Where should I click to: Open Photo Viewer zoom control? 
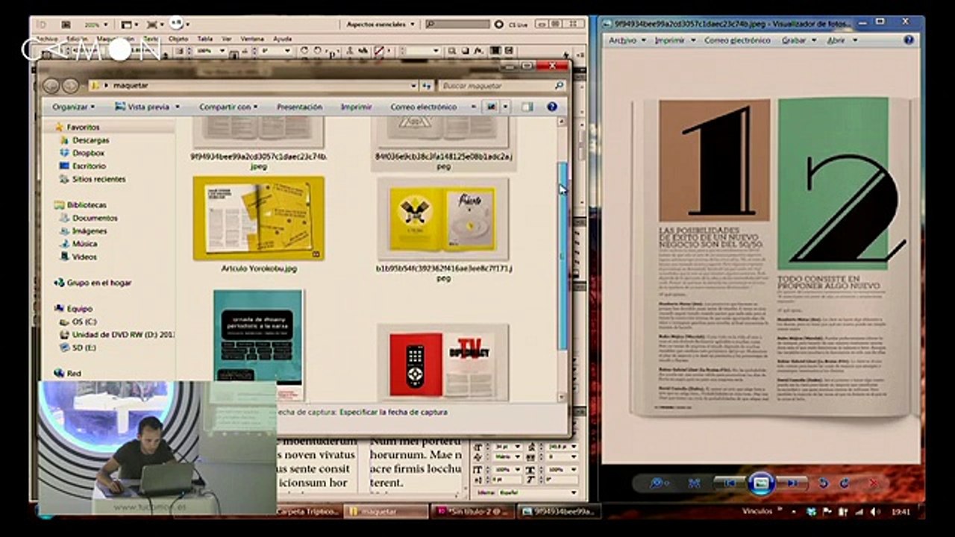click(x=658, y=483)
